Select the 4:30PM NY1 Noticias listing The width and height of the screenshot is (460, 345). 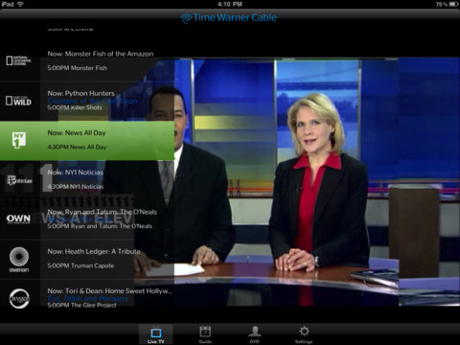(76, 187)
